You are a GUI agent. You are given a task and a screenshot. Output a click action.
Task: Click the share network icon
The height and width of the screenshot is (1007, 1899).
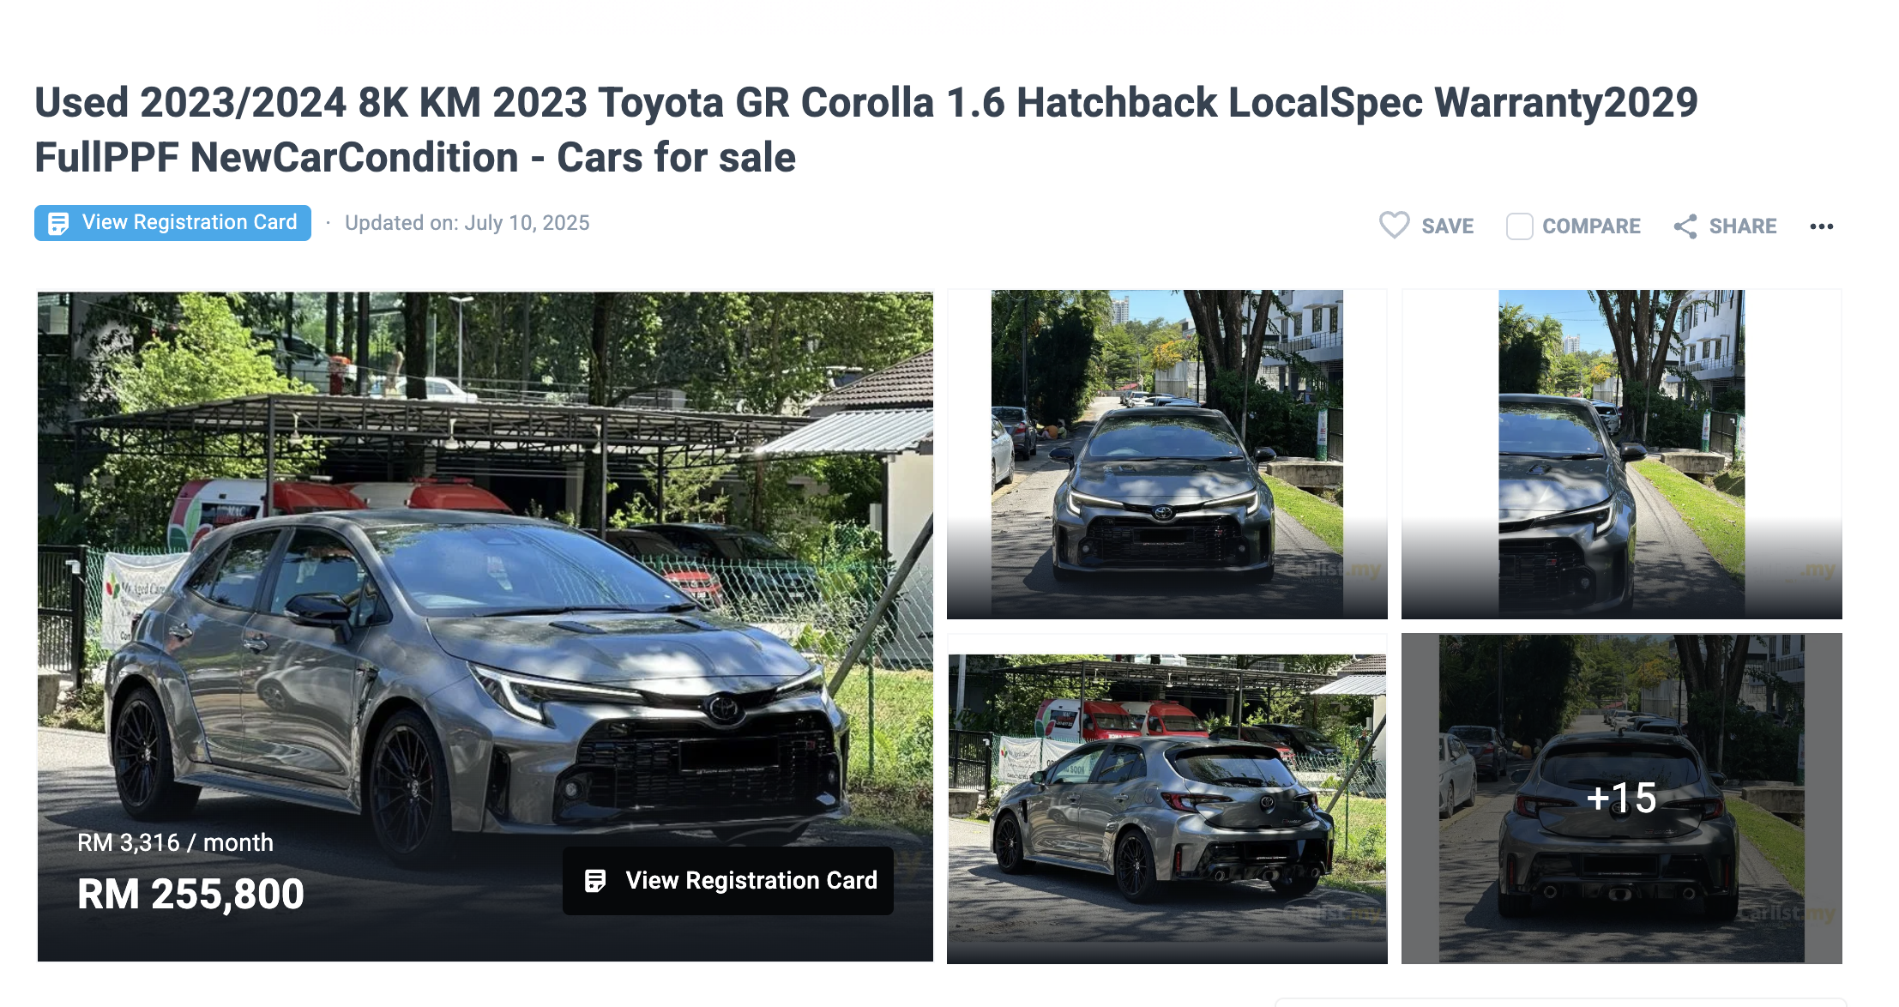[x=1685, y=226]
